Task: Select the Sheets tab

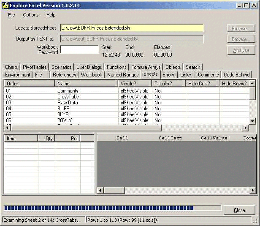Action: (151, 74)
